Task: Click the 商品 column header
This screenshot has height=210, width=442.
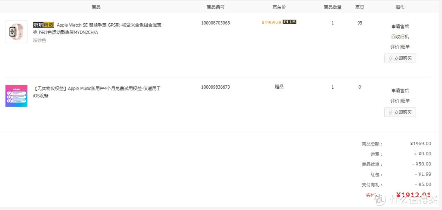Action: click(96, 7)
